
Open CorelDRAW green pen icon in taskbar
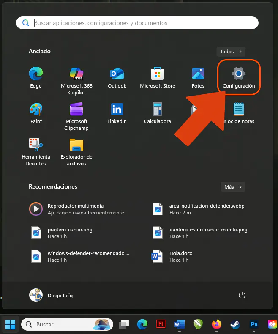pyautogui.click(x=198, y=324)
